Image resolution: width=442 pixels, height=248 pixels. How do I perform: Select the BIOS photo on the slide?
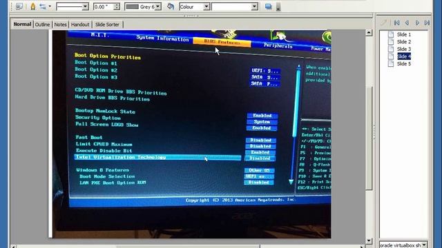191,134
